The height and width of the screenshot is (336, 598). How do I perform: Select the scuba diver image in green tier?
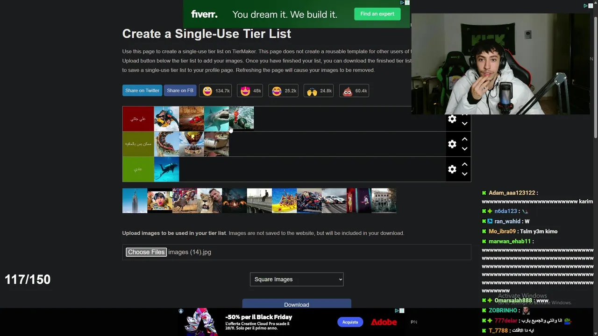pos(166,169)
